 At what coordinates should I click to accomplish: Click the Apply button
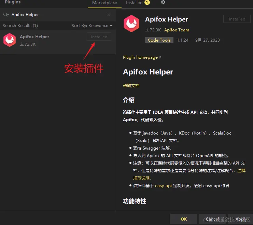241,219
